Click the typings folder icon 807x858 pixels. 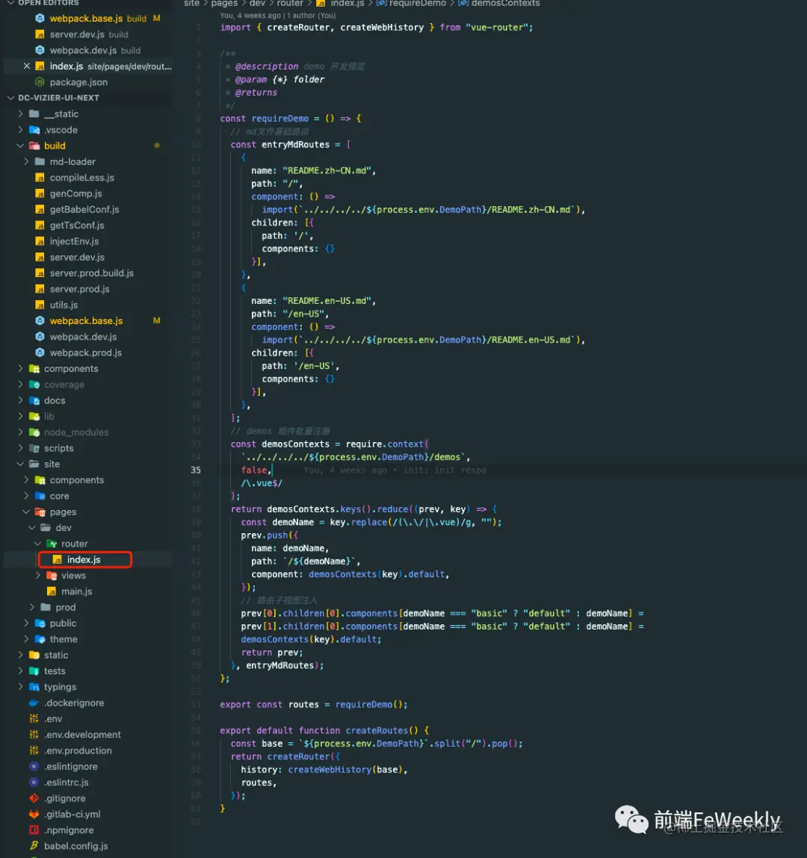click(34, 687)
